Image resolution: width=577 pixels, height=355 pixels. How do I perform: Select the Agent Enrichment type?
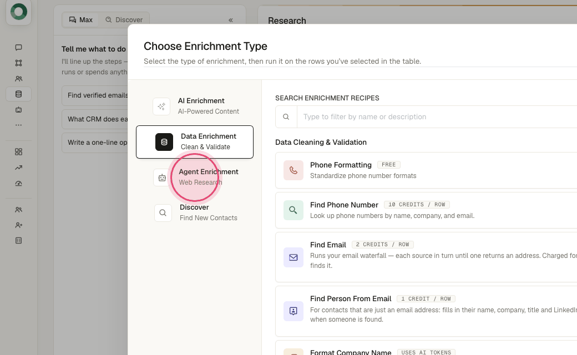point(195,177)
